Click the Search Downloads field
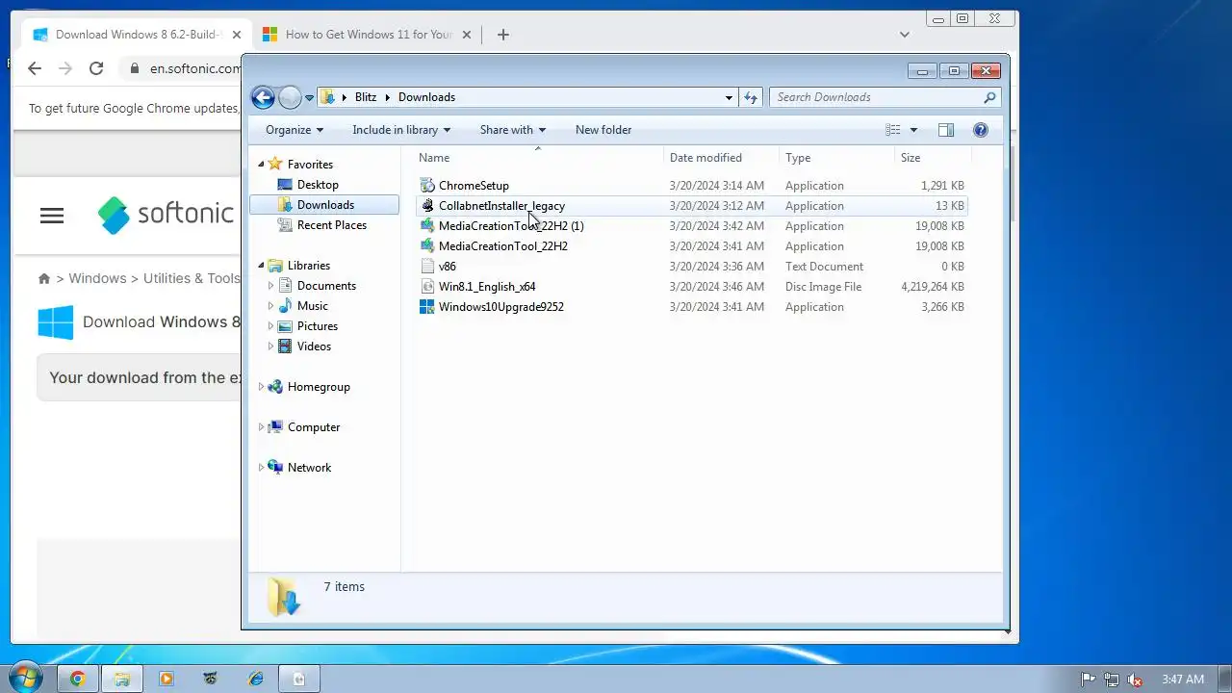This screenshot has height=693, width=1232. (877, 97)
